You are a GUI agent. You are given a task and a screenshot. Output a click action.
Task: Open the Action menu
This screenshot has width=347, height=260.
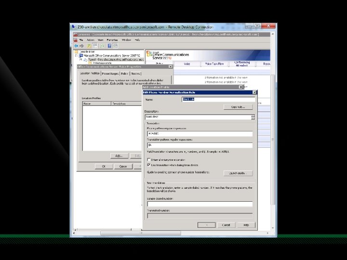point(90,40)
